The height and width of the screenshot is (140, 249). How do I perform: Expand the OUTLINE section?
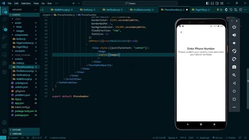pyautogui.click(x=24, y=129)
